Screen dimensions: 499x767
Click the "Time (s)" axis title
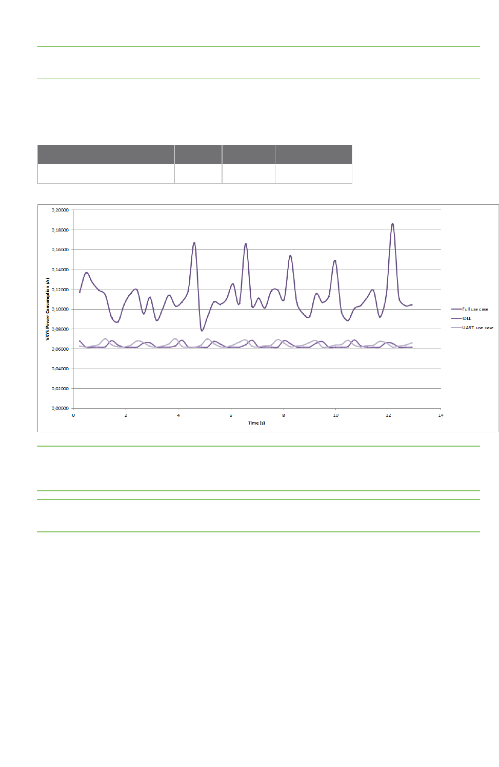coord(256,423)
